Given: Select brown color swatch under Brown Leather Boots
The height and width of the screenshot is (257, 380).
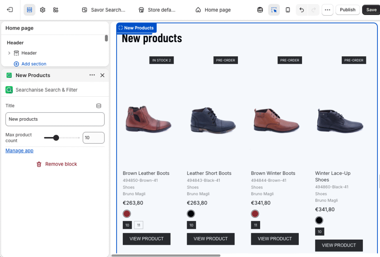Looking at the screenshot, I should point(127,214).
